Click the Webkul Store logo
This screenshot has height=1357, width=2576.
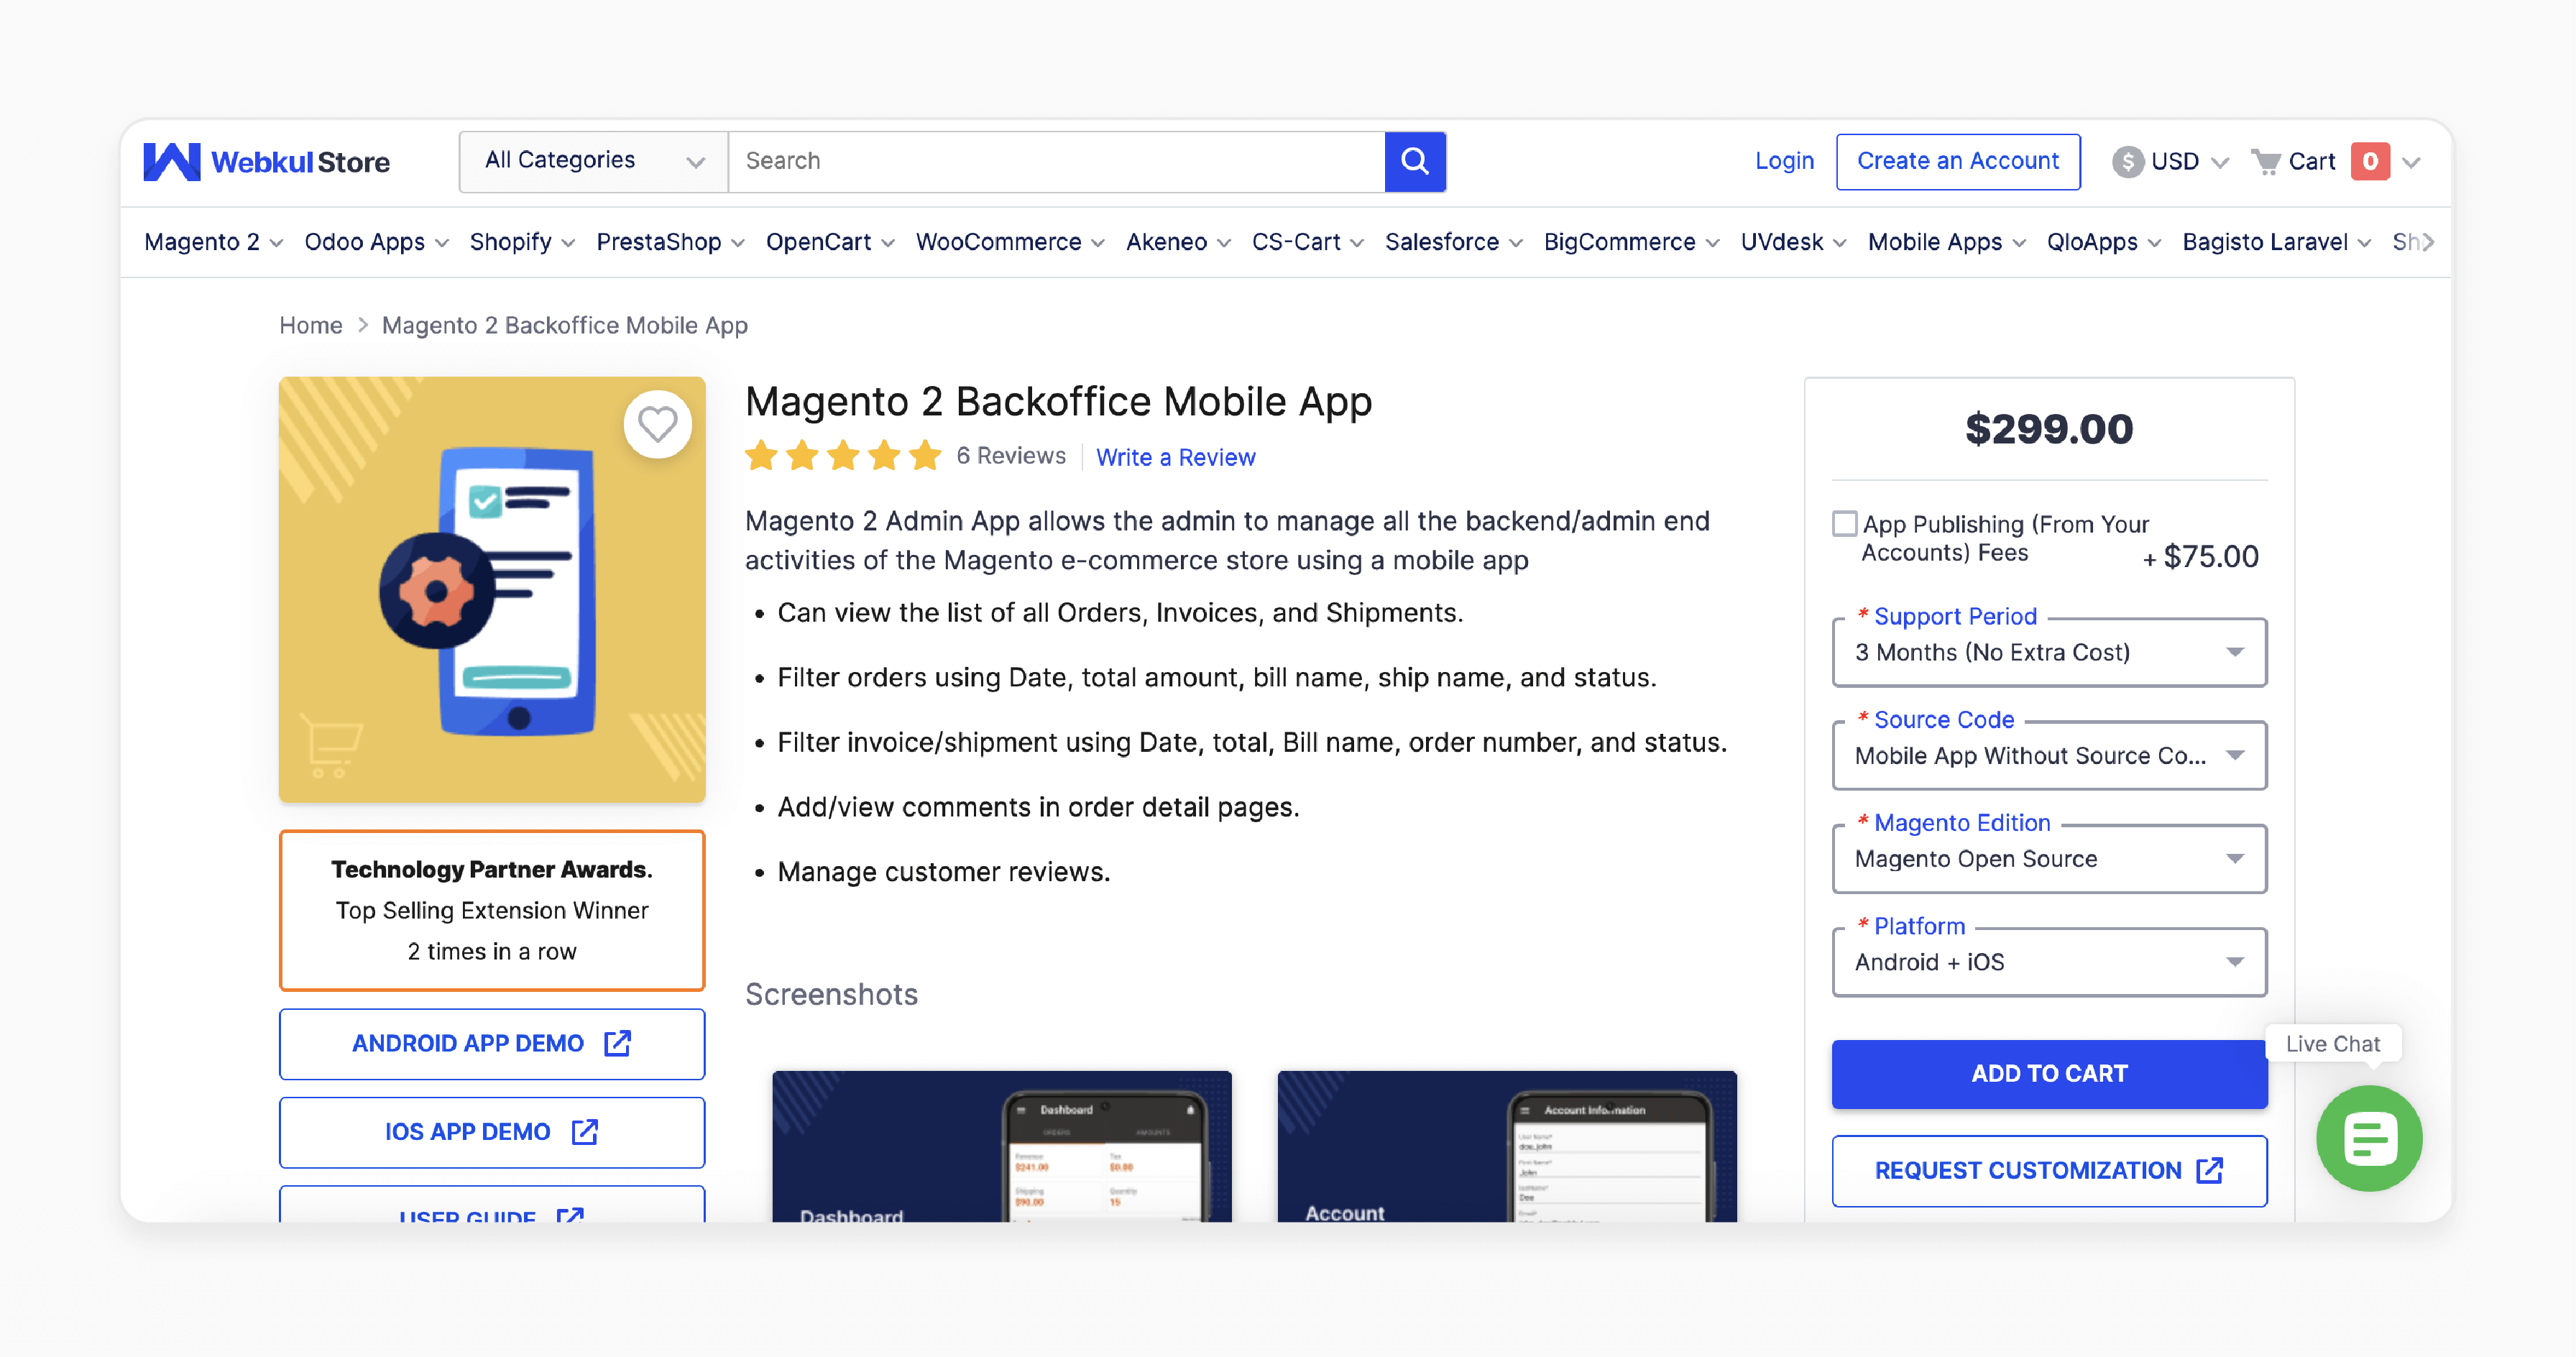point(266,161)
